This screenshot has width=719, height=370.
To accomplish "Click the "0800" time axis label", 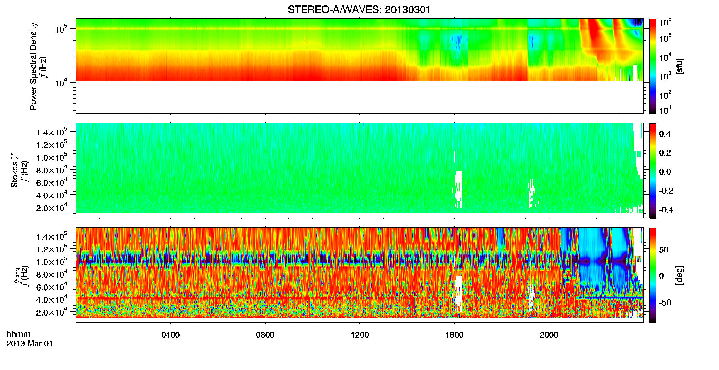I will (x=265, y=335).
